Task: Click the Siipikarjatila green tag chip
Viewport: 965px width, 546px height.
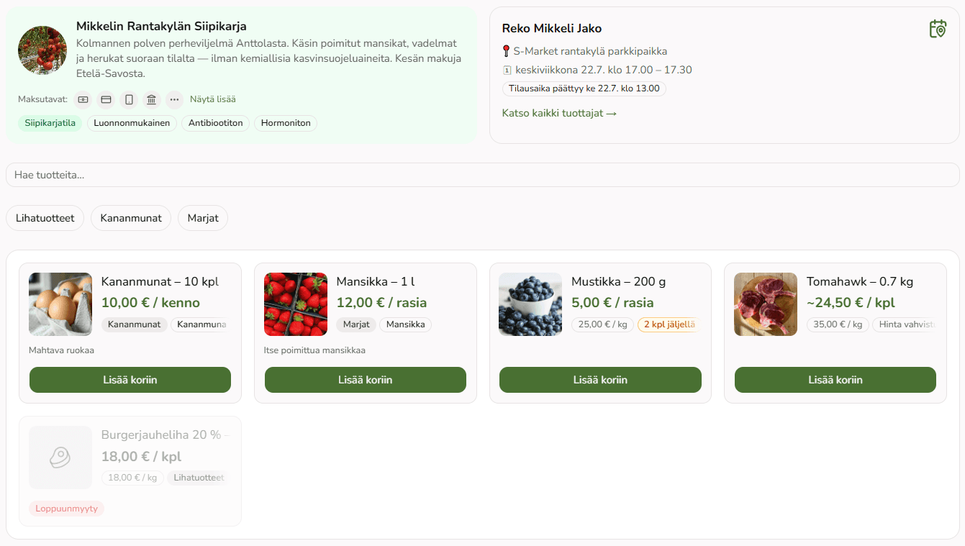Action: coord(50,123)
